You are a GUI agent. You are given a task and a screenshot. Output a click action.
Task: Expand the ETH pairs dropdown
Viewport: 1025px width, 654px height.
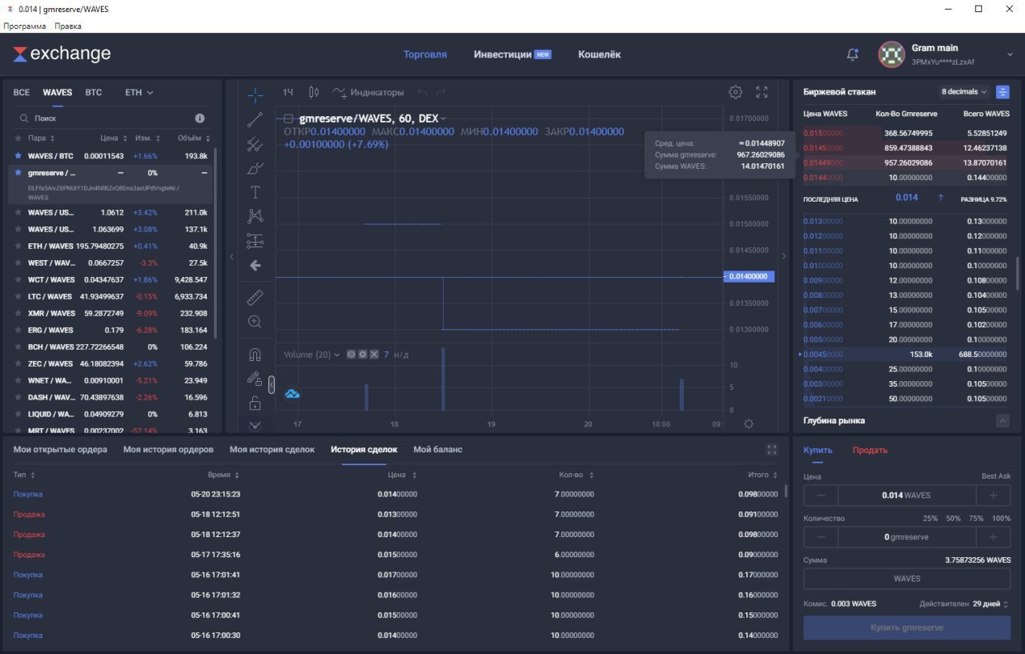139,92
